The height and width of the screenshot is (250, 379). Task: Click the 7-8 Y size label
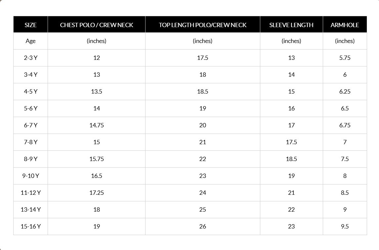(x=30, y=142)
